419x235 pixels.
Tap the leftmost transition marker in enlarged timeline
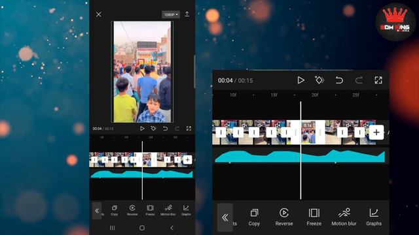coord(221,132)
